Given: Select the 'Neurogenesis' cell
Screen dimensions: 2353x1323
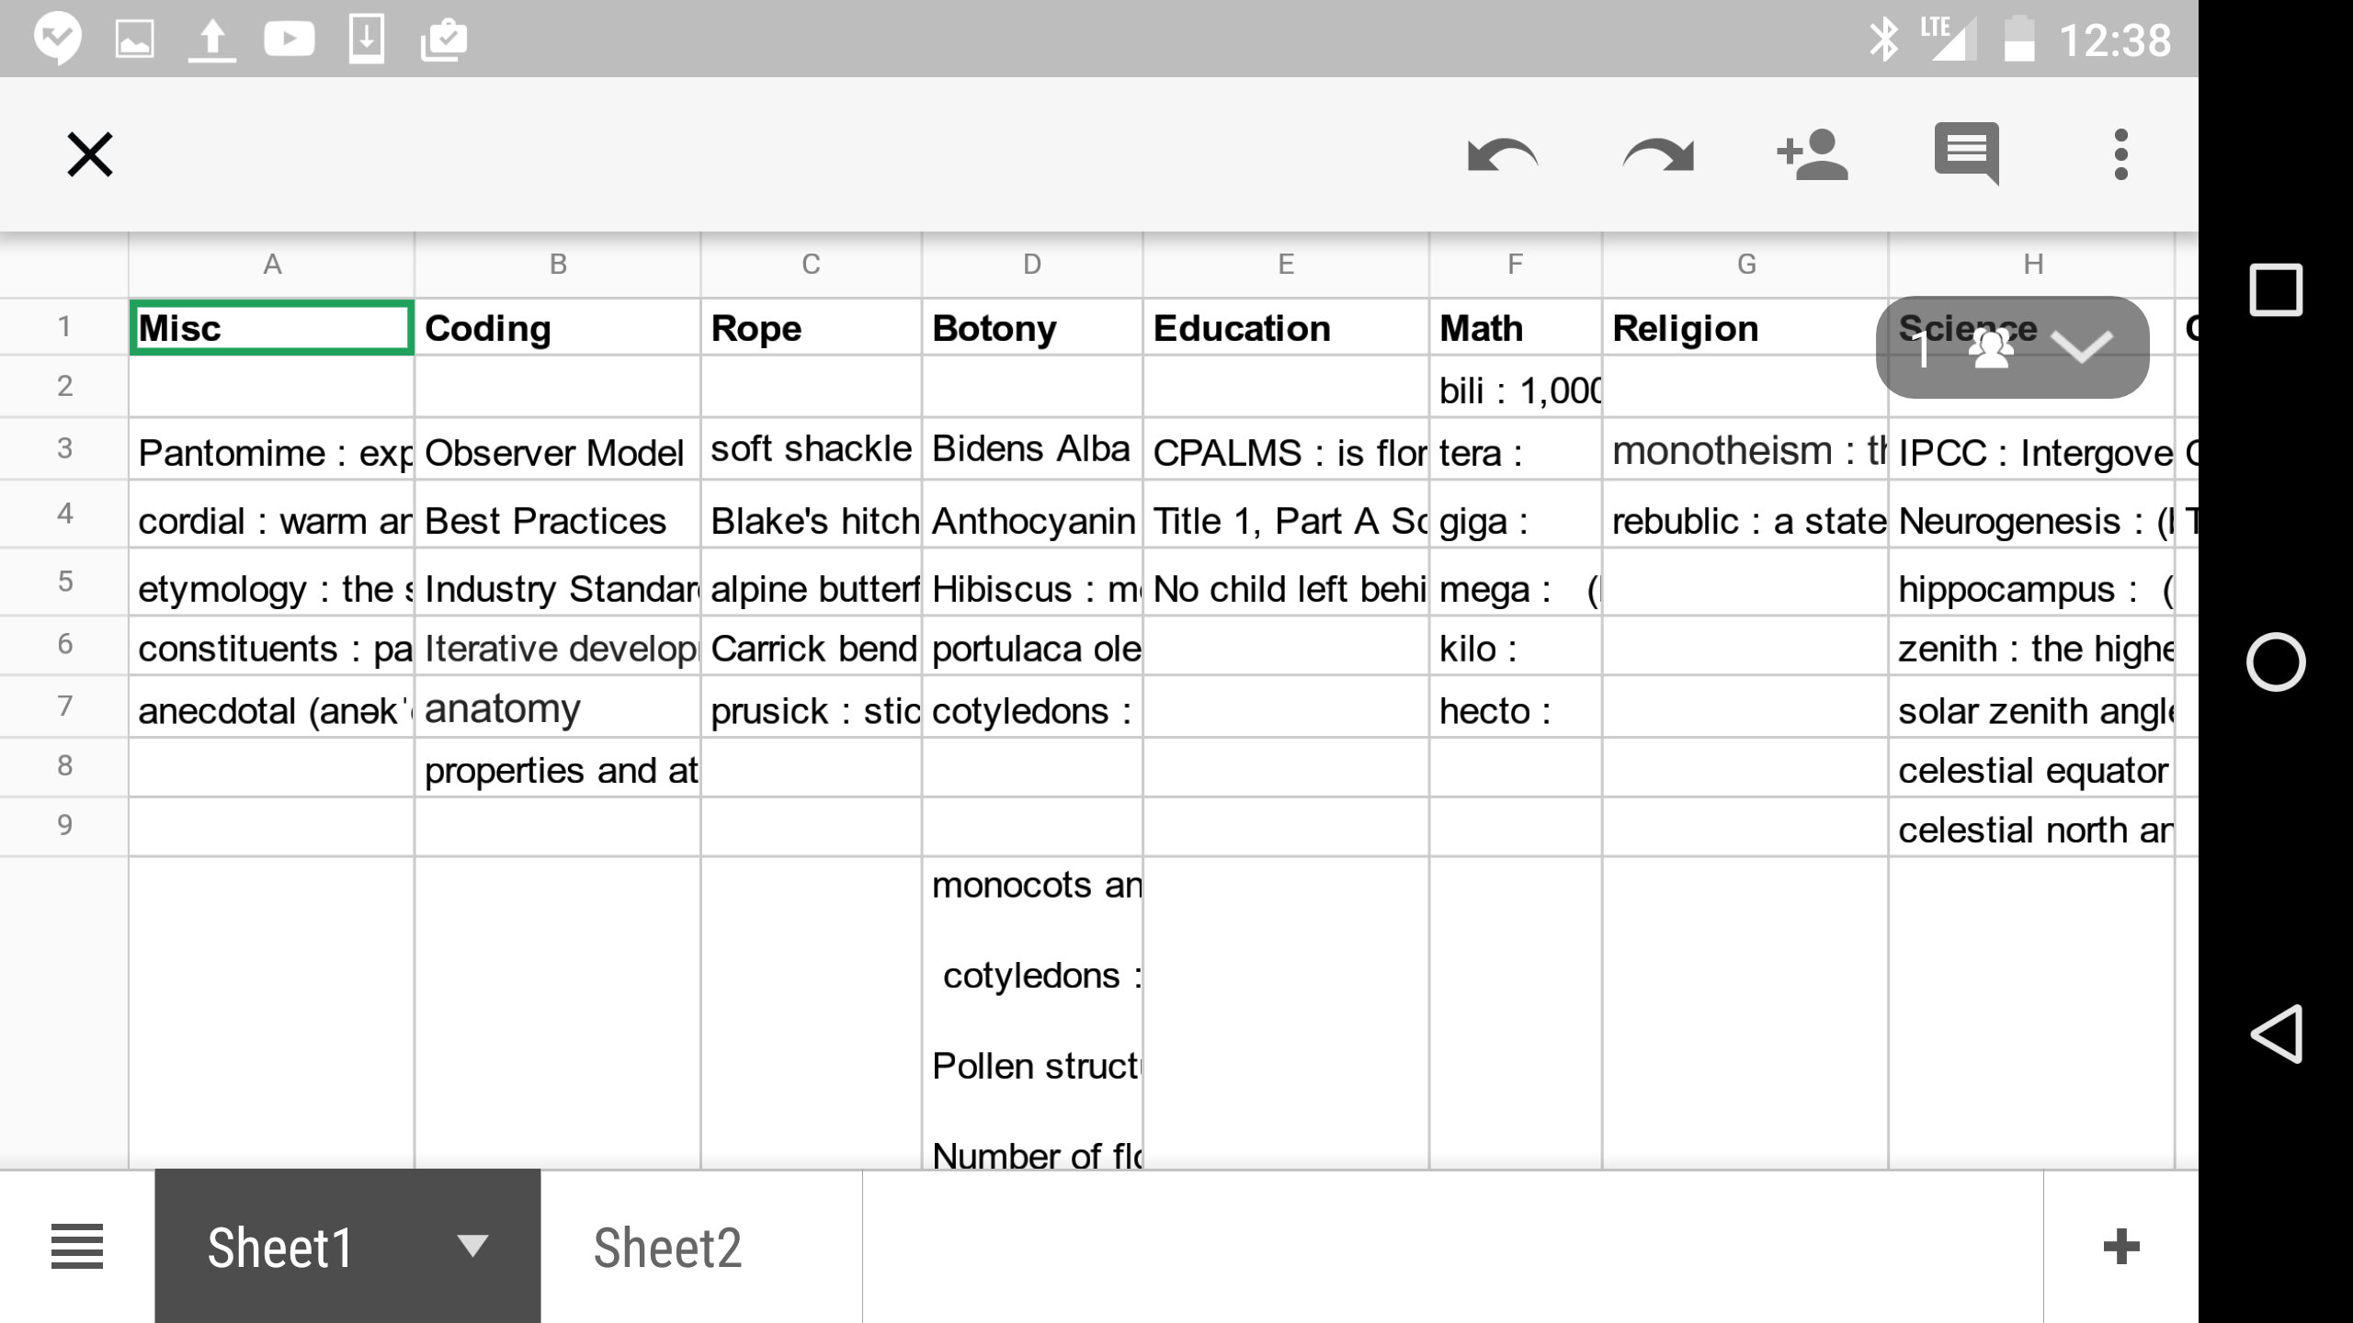Looking at the screenshot, I should [x=2032, y=515].
